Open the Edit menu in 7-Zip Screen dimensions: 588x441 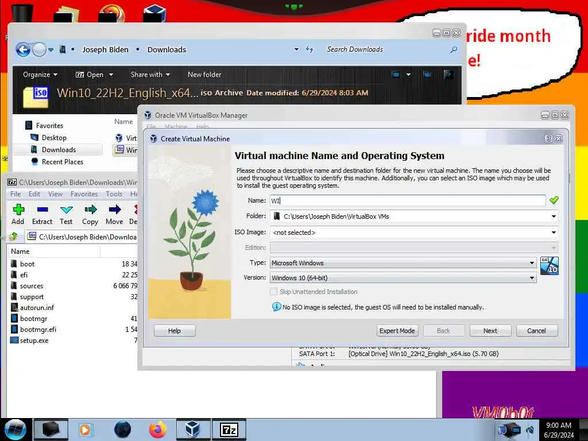(x=34, y=194)
